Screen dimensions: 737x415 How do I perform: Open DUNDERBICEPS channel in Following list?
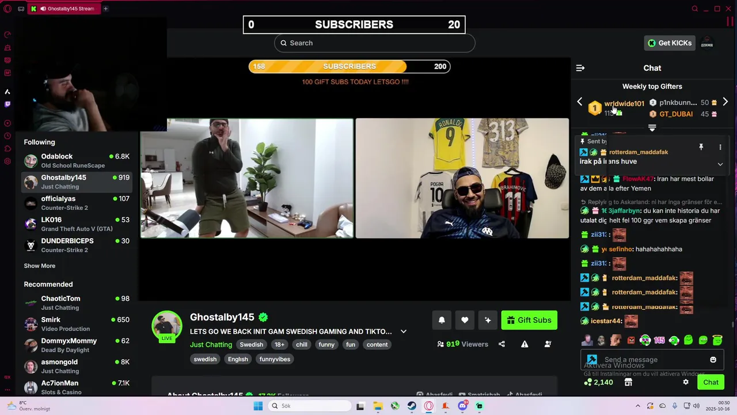coord(77,245)
